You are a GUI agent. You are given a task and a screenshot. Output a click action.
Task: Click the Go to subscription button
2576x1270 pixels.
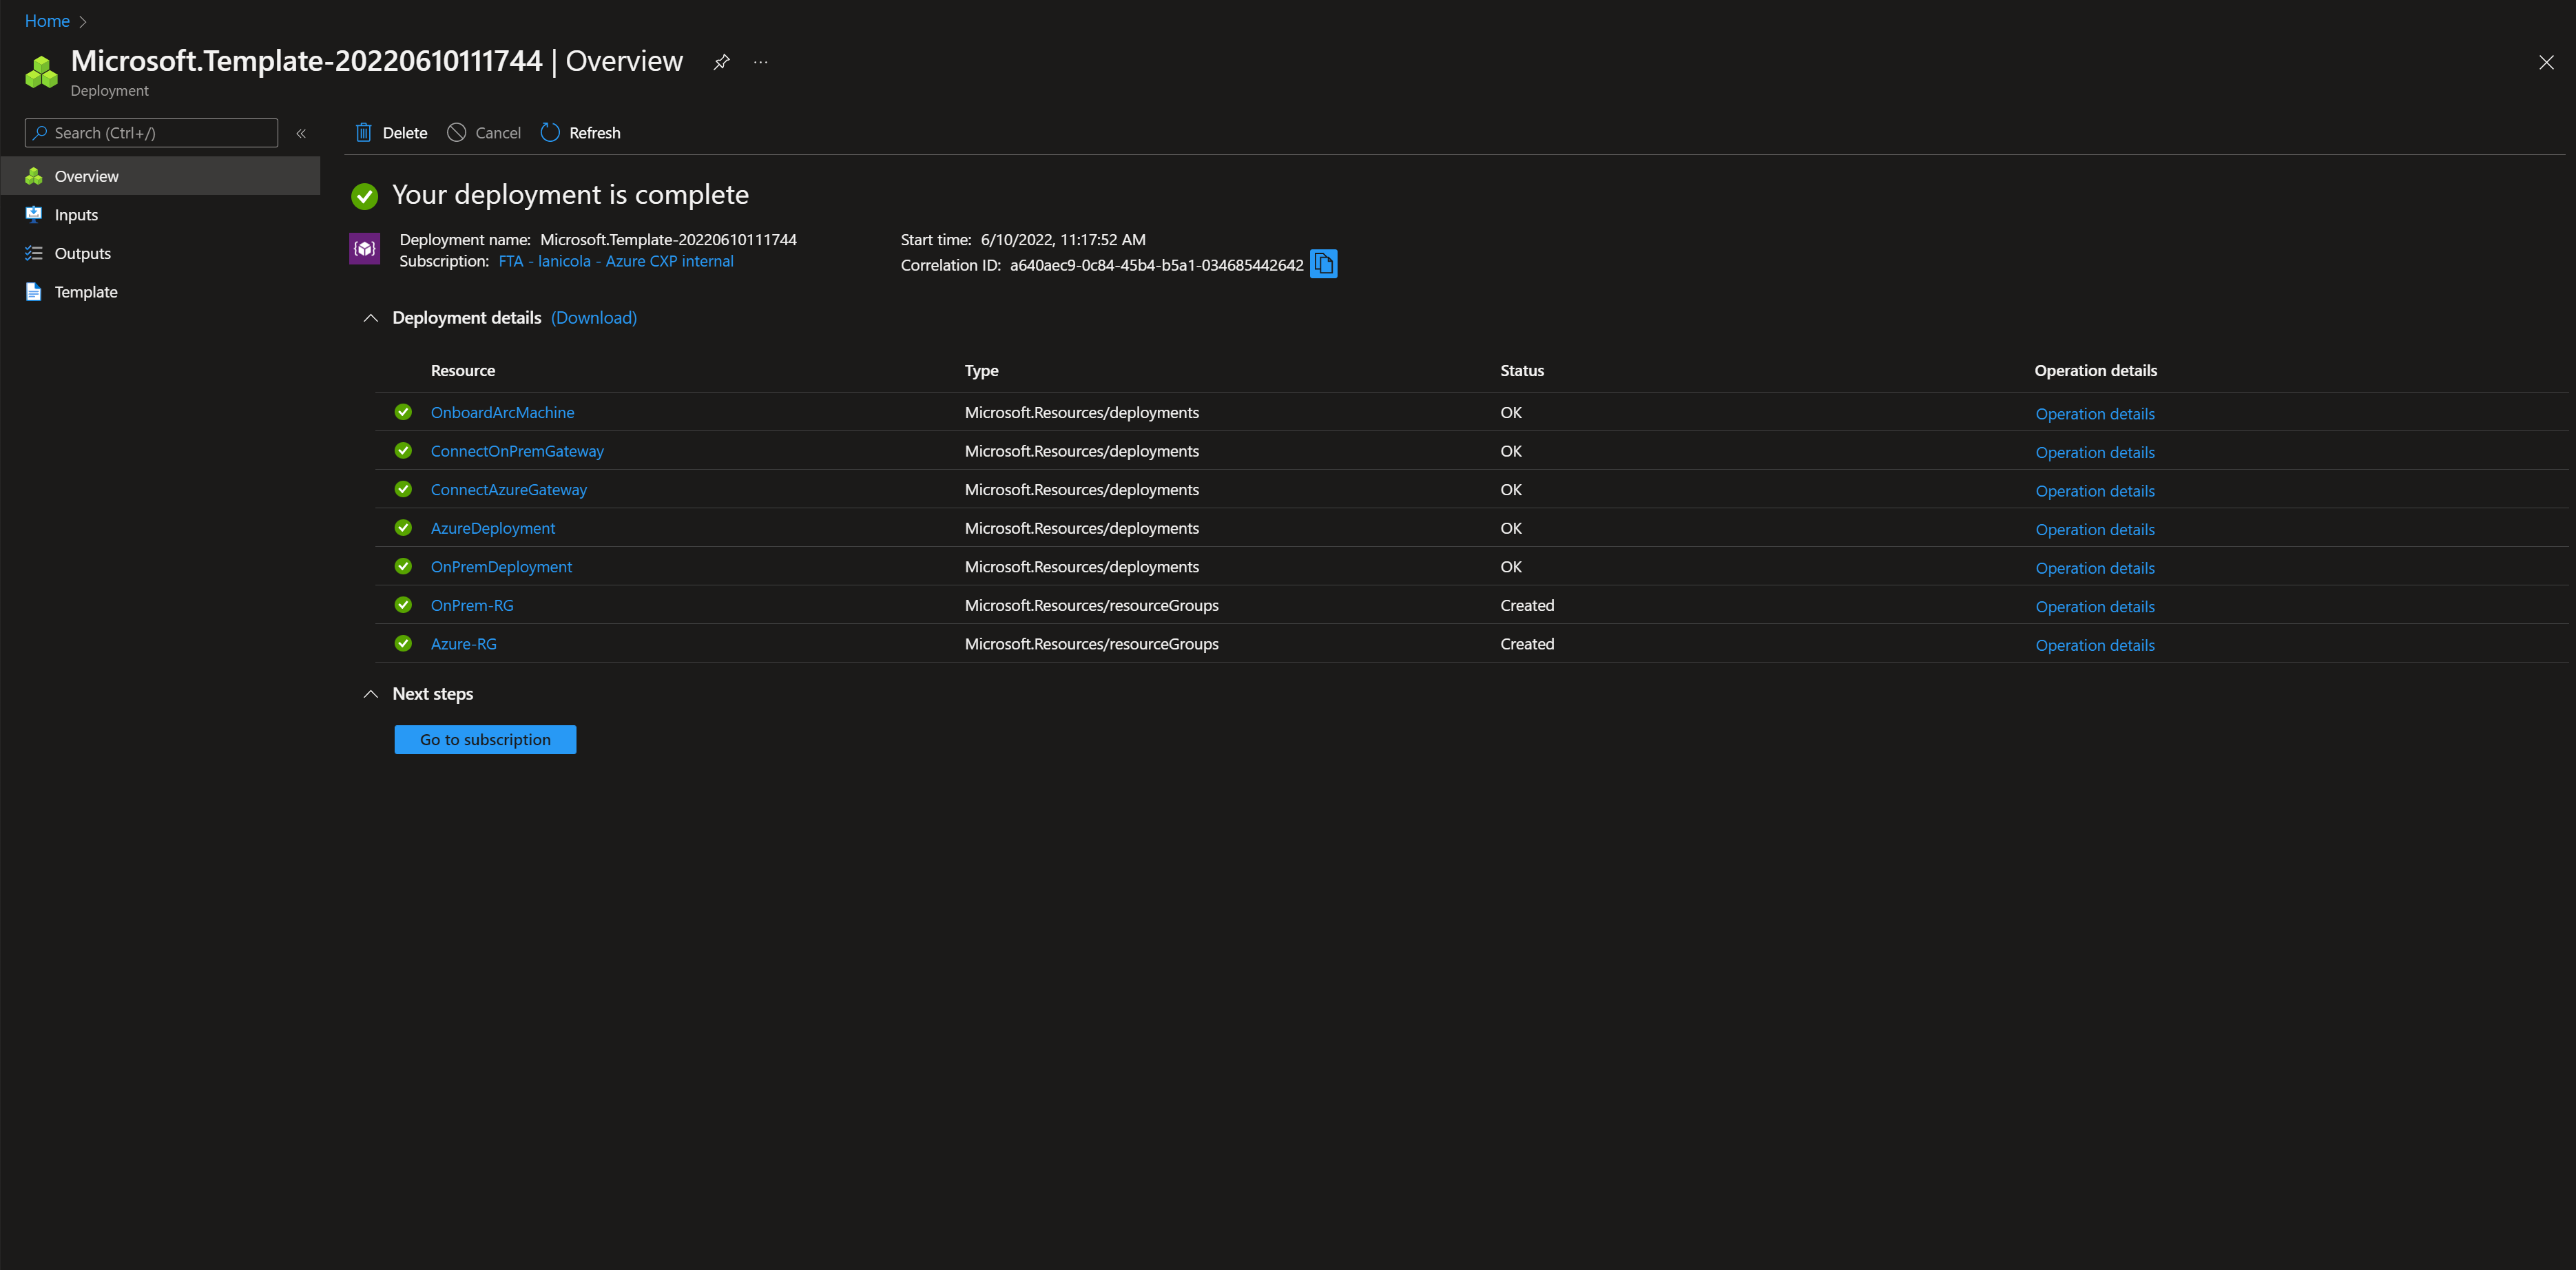pos(485,740)
